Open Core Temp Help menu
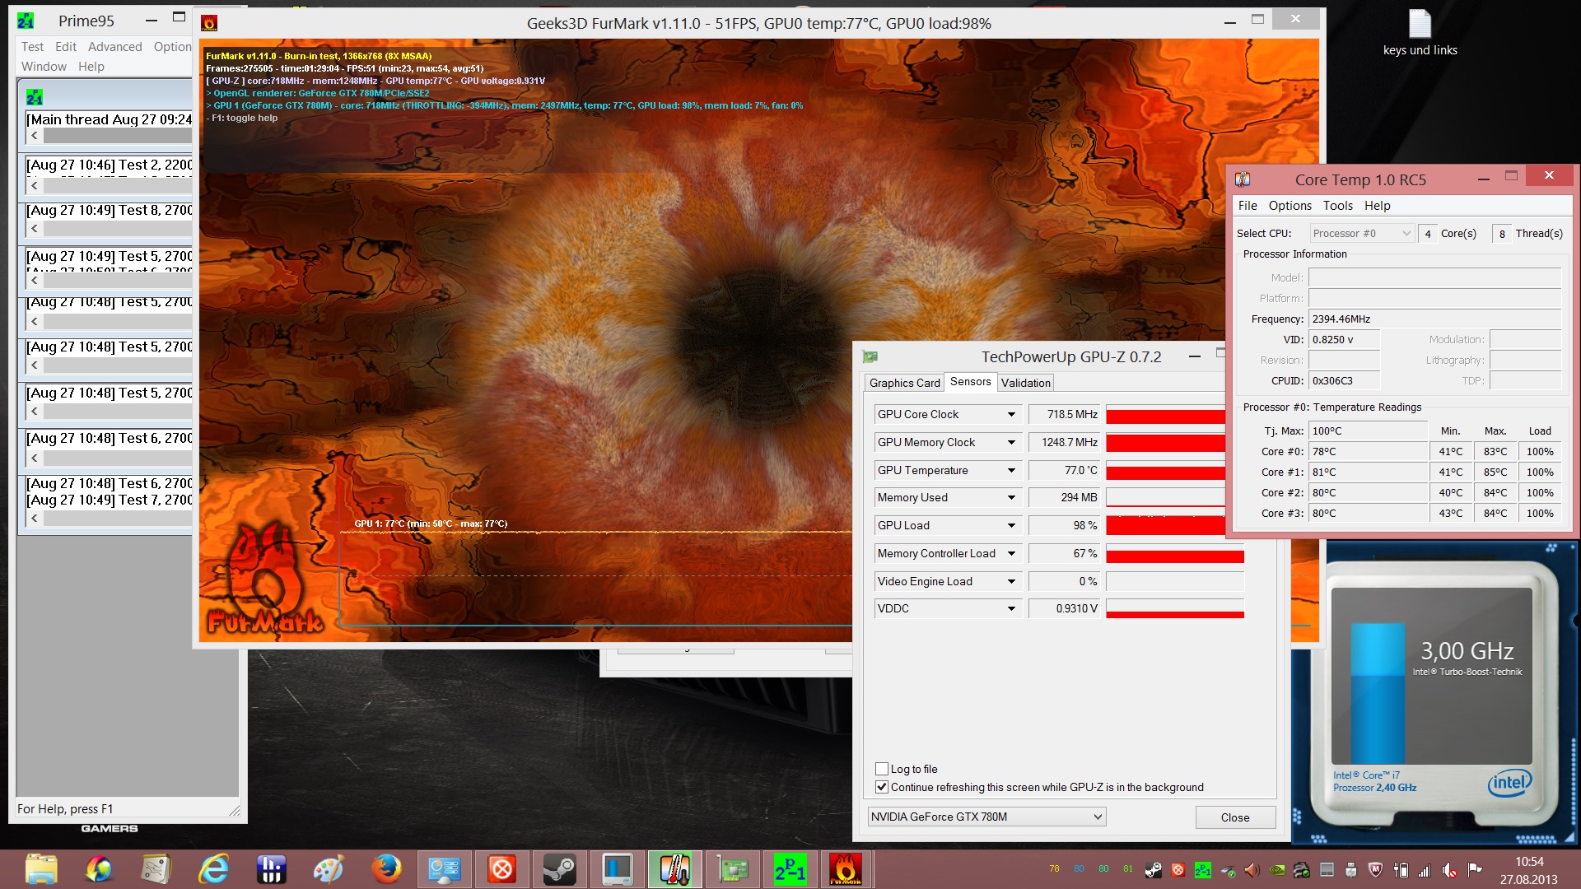 (1377, 206)
